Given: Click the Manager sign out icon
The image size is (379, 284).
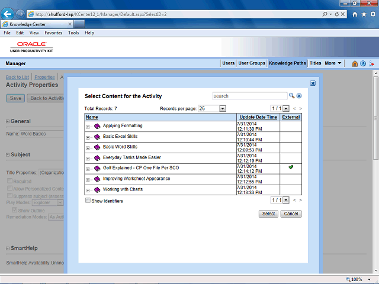Looking at the screenshot, I should tap(371, 63).
